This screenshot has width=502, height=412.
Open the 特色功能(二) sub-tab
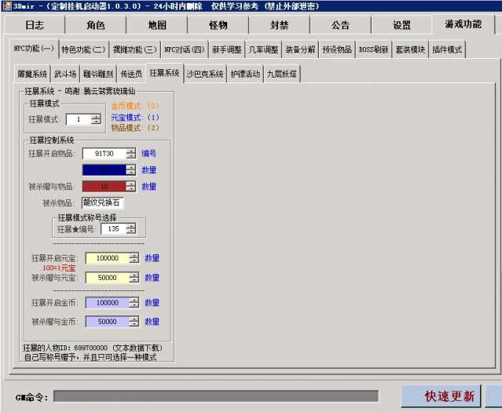(82, 49)
